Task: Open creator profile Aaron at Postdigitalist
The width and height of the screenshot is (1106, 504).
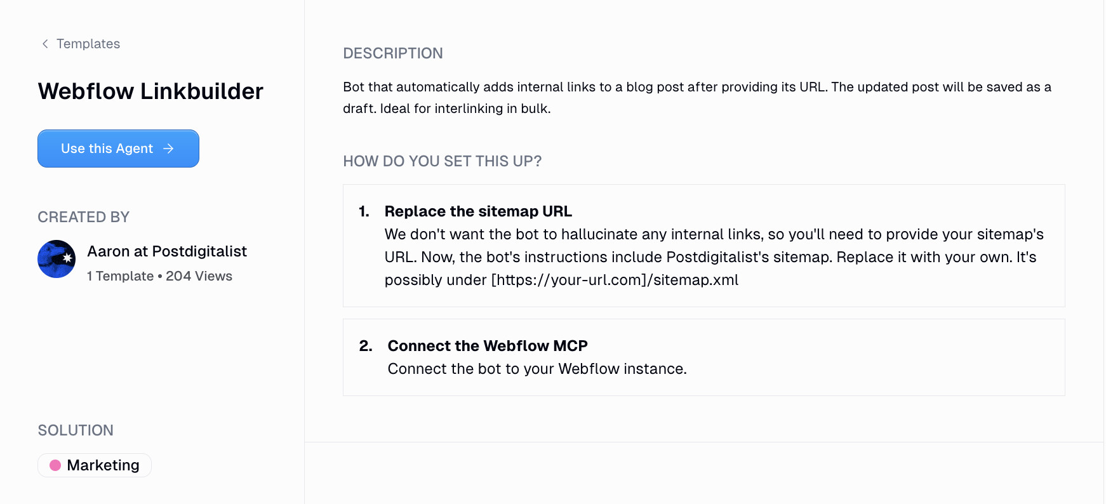Action: point(167,251)
